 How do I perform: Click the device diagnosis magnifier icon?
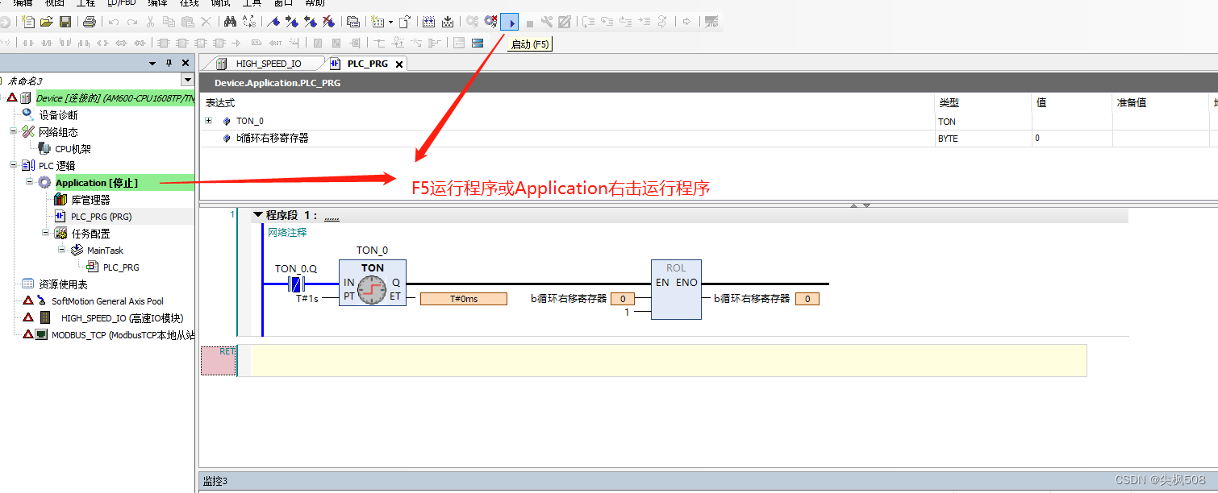[x=28, y=115]
